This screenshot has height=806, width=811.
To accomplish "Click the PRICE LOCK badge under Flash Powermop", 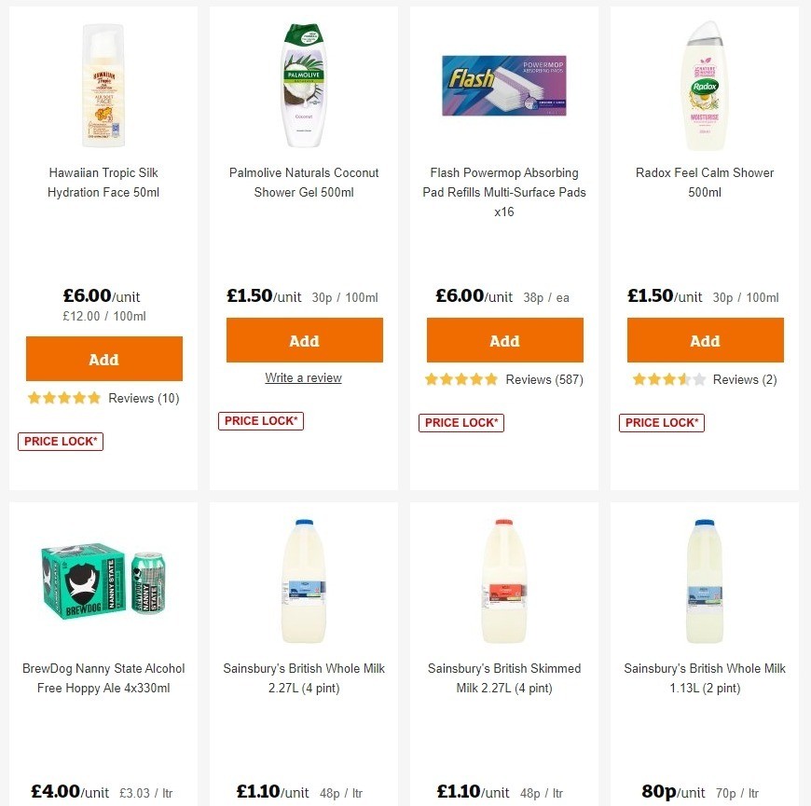I will tap(460, 422).
